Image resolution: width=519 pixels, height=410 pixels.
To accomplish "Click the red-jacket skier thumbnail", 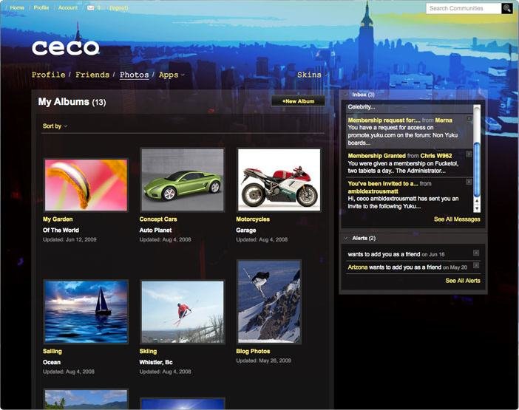I will (183, 312).
